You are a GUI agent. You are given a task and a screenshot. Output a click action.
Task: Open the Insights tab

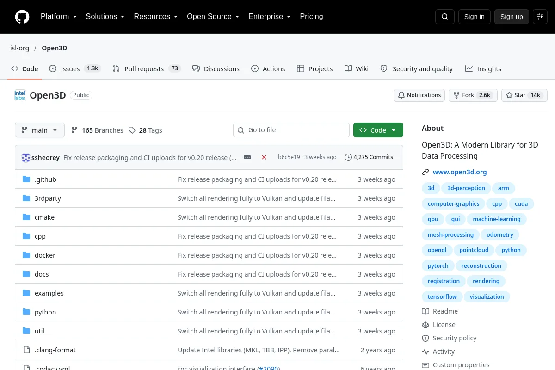click(x=483, y=69)
